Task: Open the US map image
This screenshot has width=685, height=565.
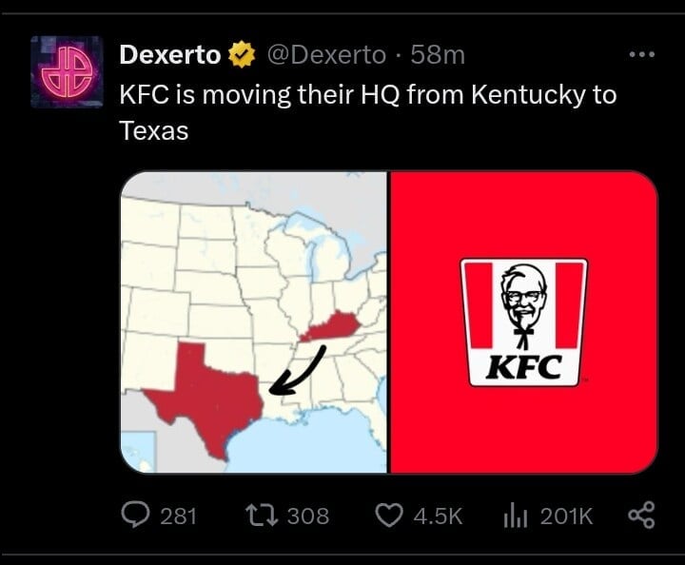Action: click(x=253, y=321)
